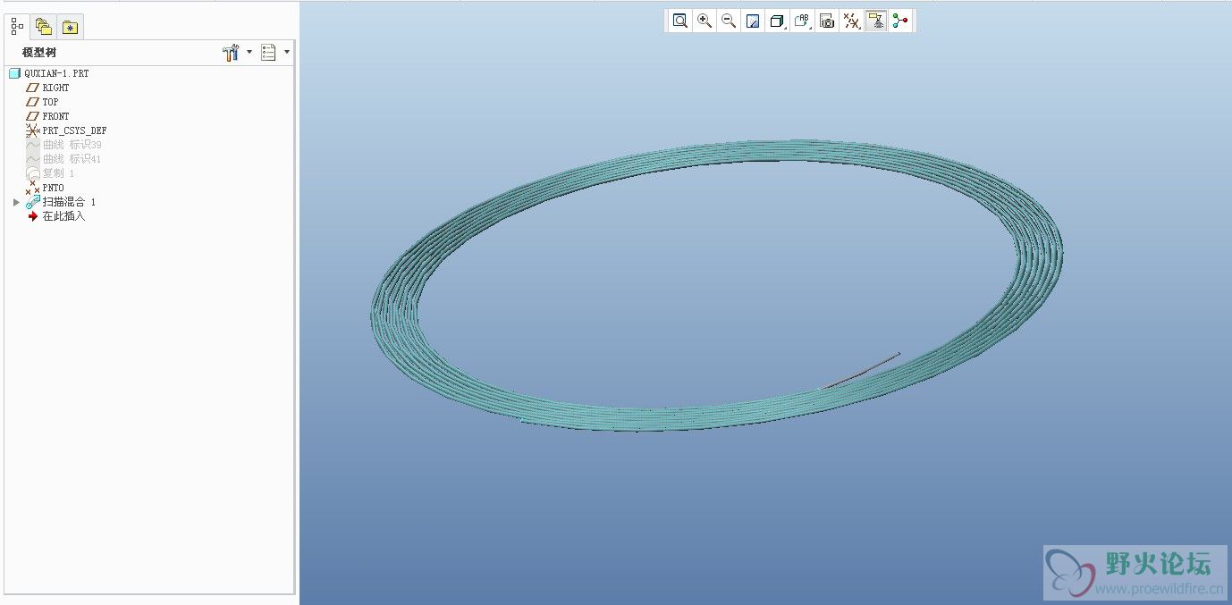Select hidden curve 曲线 标识39
The width and height of the screenshot is (1232, 605).
[x=64, y=145]
